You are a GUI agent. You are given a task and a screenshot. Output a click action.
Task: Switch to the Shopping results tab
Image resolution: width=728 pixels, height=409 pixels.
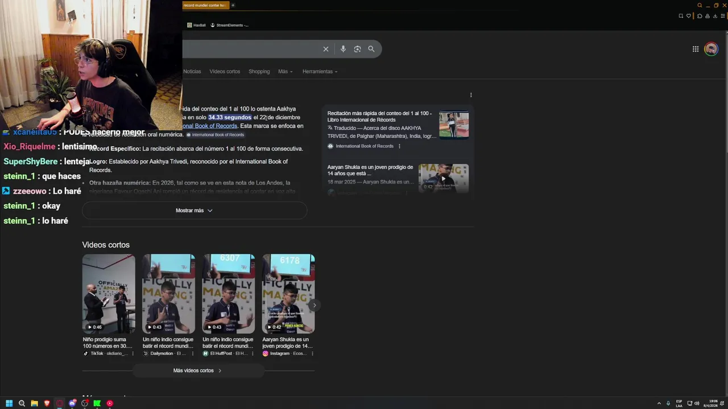pos(259,72)
